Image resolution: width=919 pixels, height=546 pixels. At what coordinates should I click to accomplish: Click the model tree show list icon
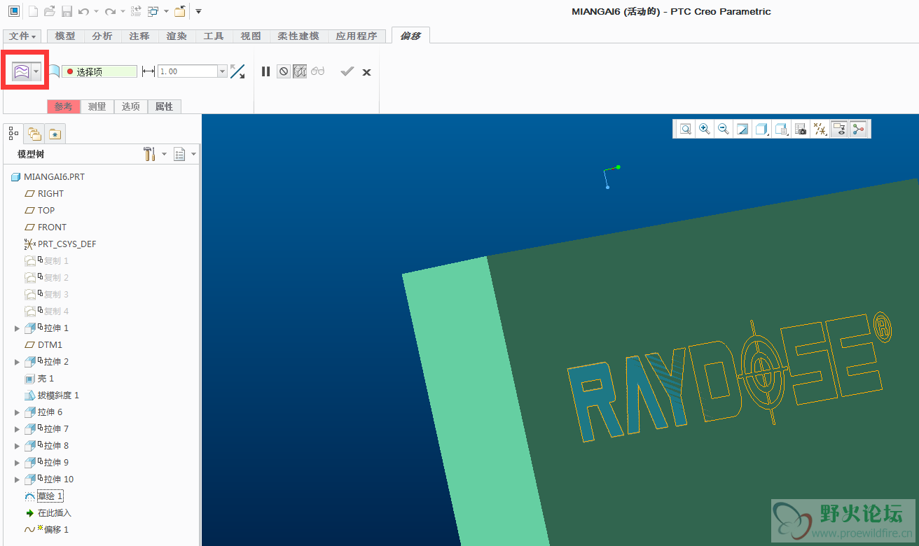tap(179, 154)
